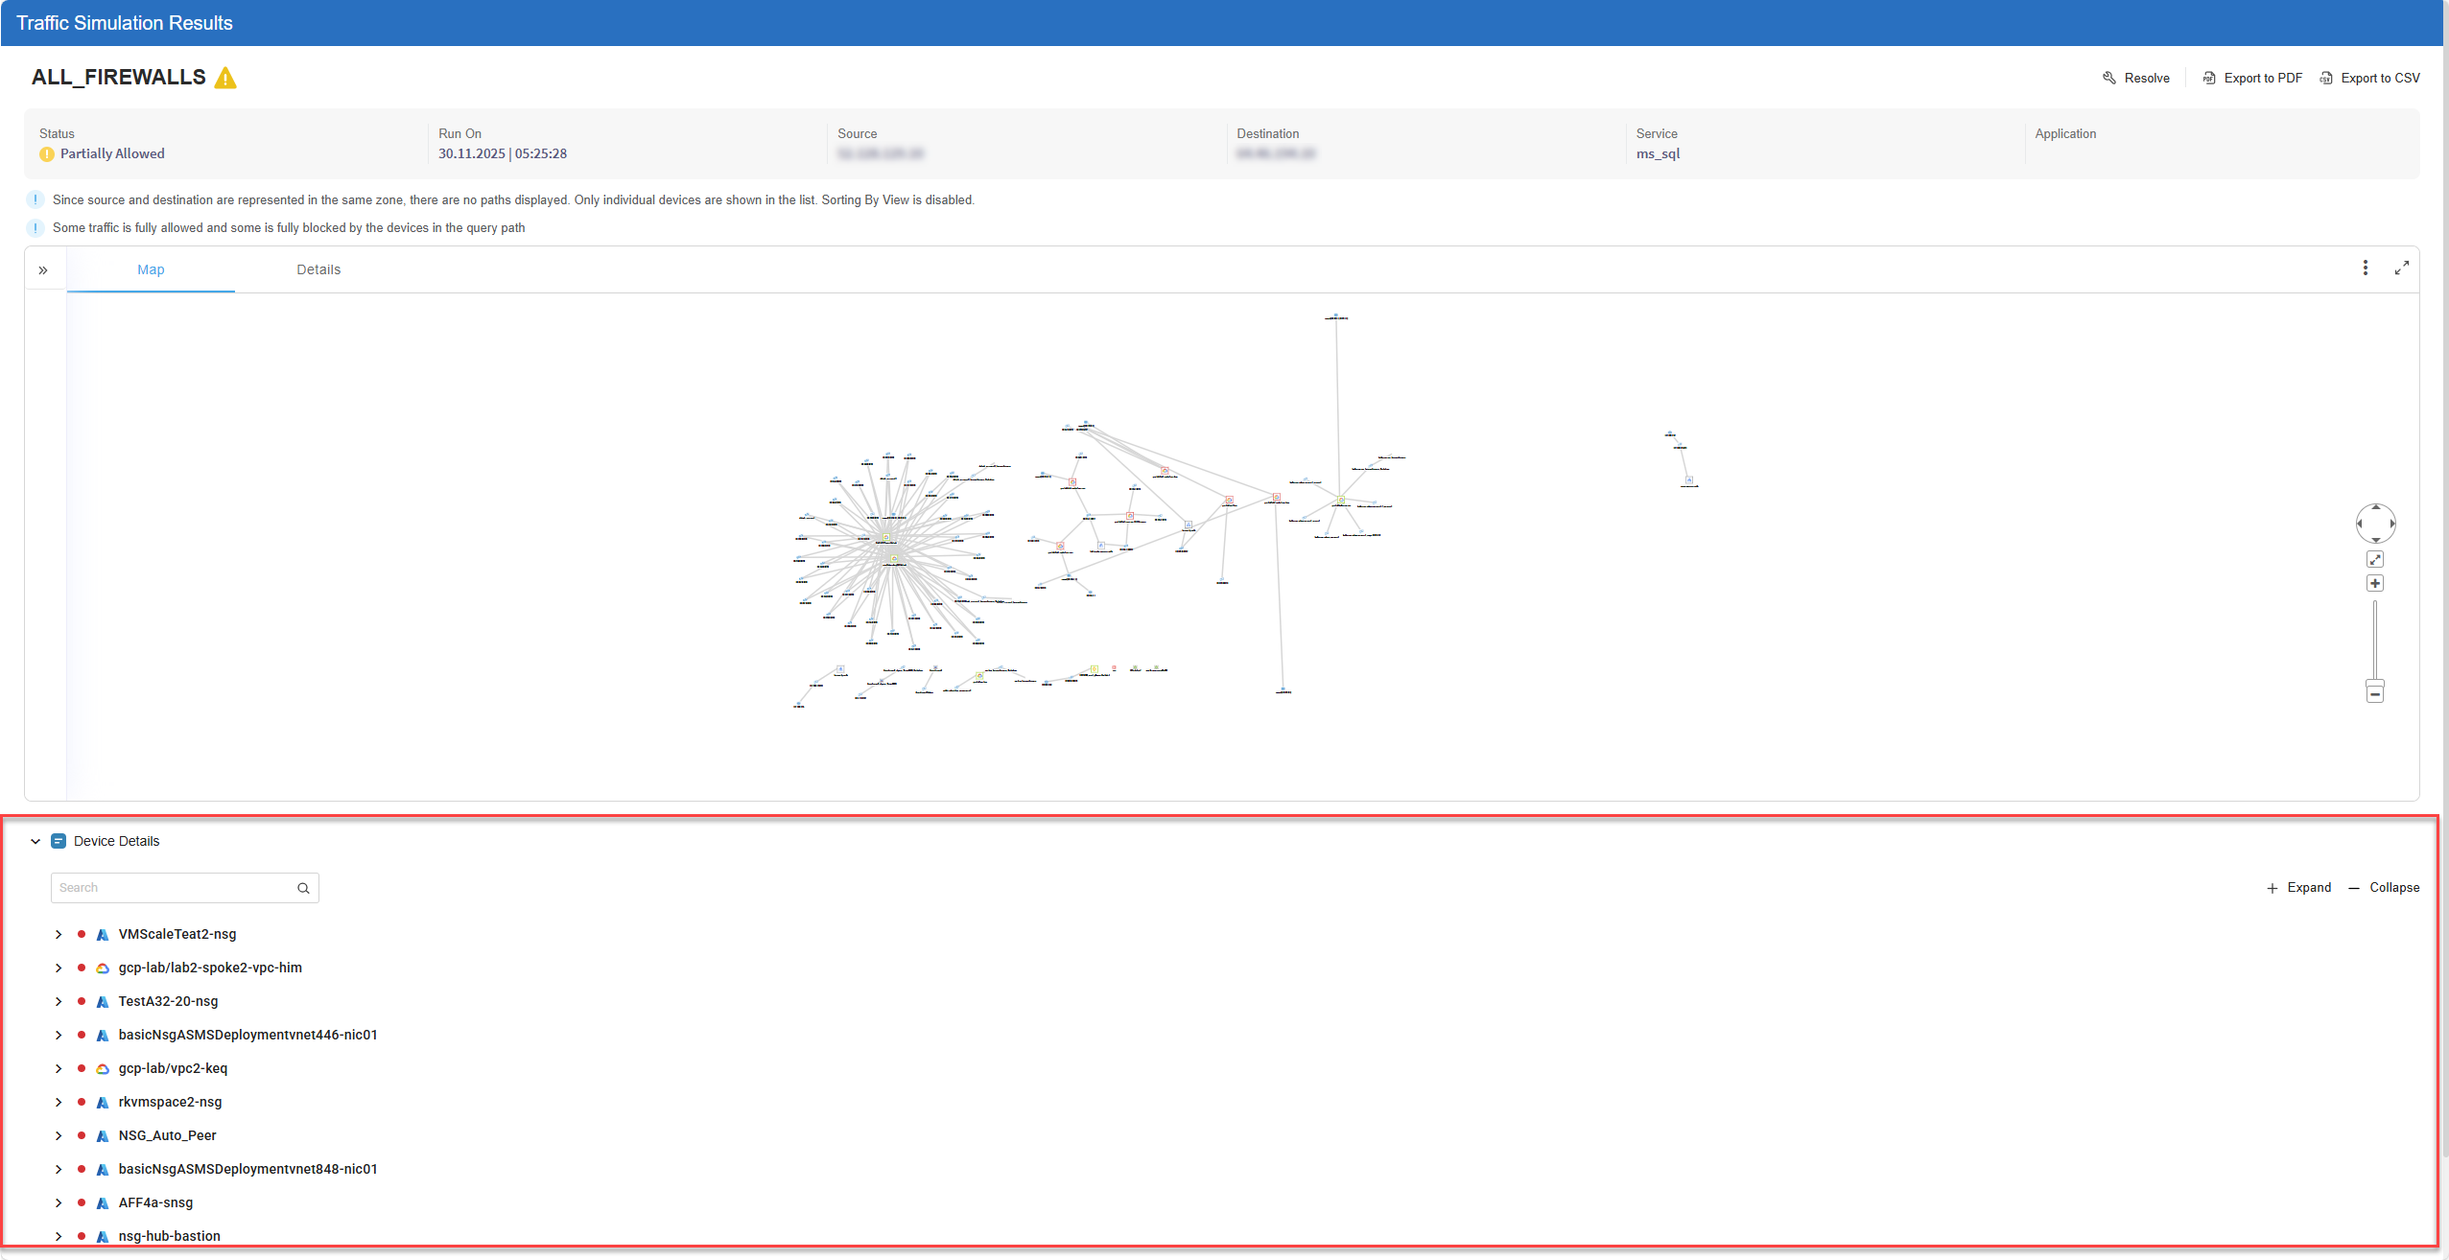Click the device Search input field

pos(173,888)
